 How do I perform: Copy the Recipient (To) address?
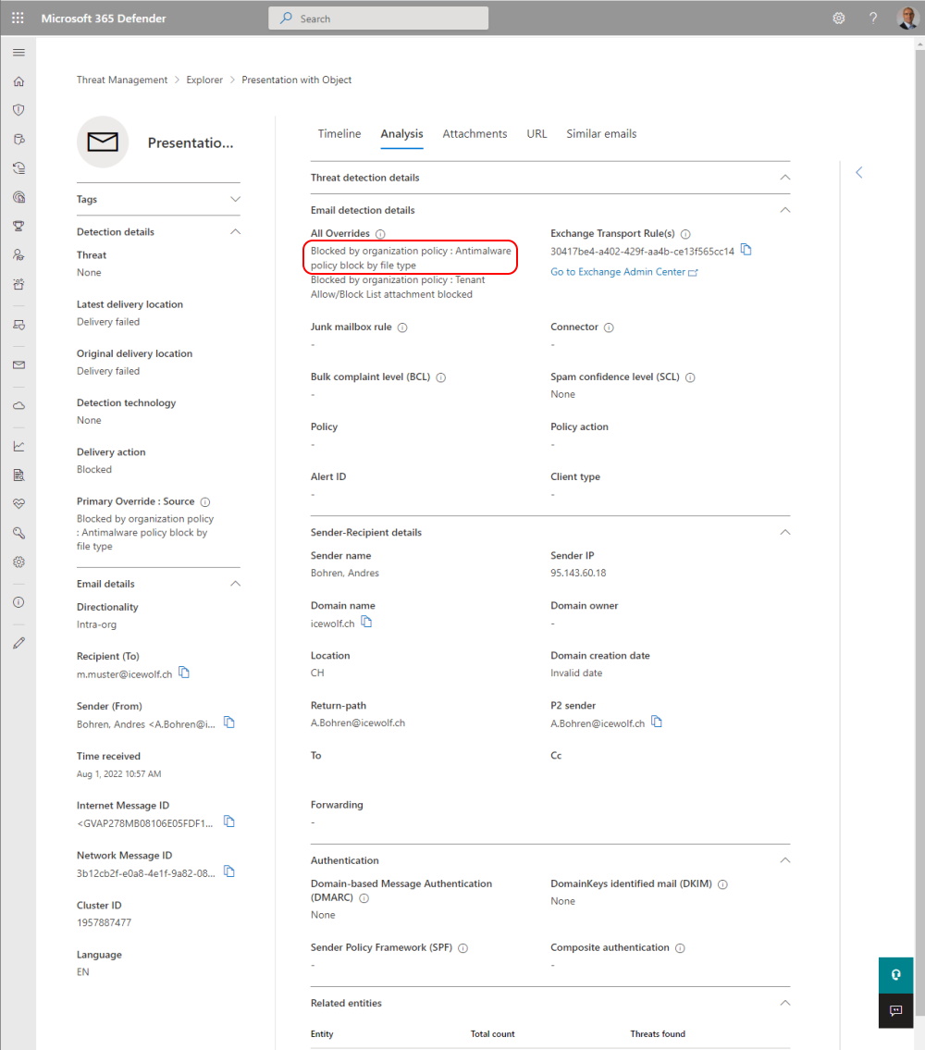pyautogui.click(x=184, y=673)
